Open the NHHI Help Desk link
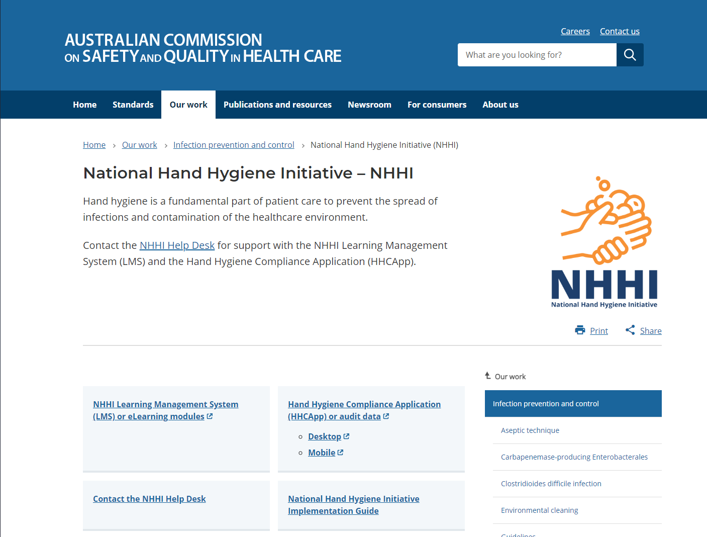Viewport: 707px width, 537px height. (x=177, y=245)
